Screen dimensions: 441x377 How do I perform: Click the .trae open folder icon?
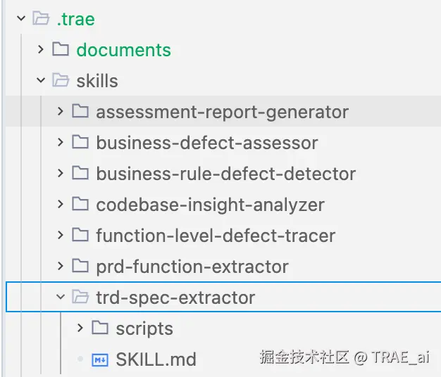pyautogui.click(x=41, y=19)
